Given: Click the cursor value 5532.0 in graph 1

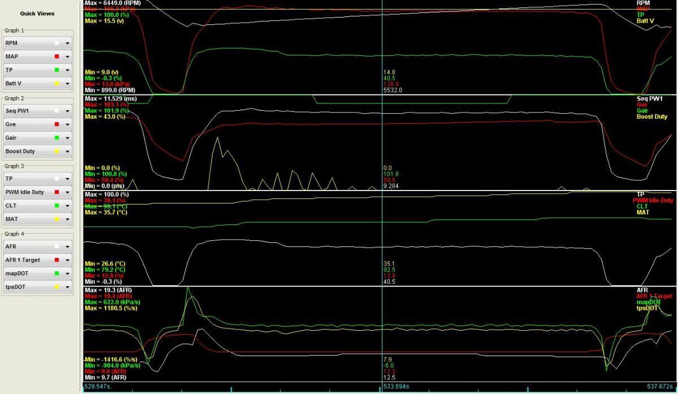Looking at the screenshot, I should (392, 90).
